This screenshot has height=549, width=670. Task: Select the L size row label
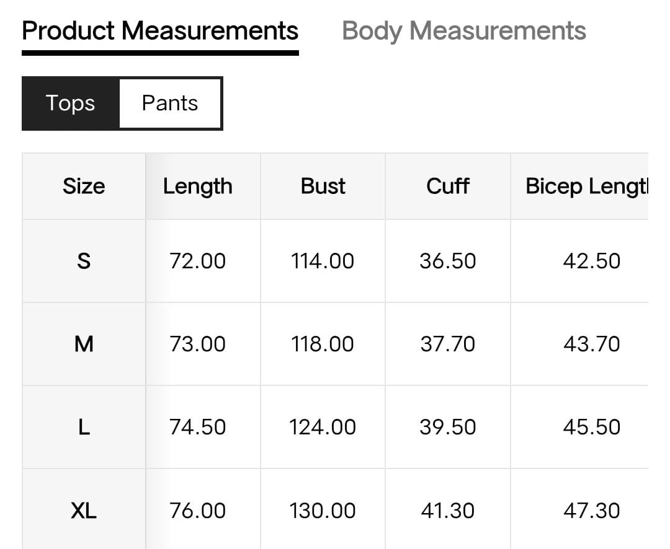click(x=84, y=427)
